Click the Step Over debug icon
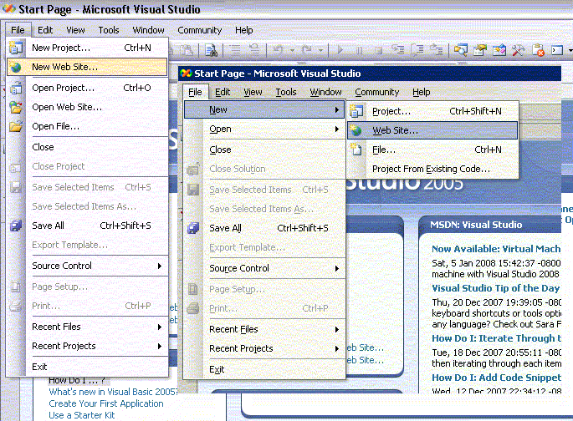Screen dimensions: 573x421 click(x=417, y=49)
